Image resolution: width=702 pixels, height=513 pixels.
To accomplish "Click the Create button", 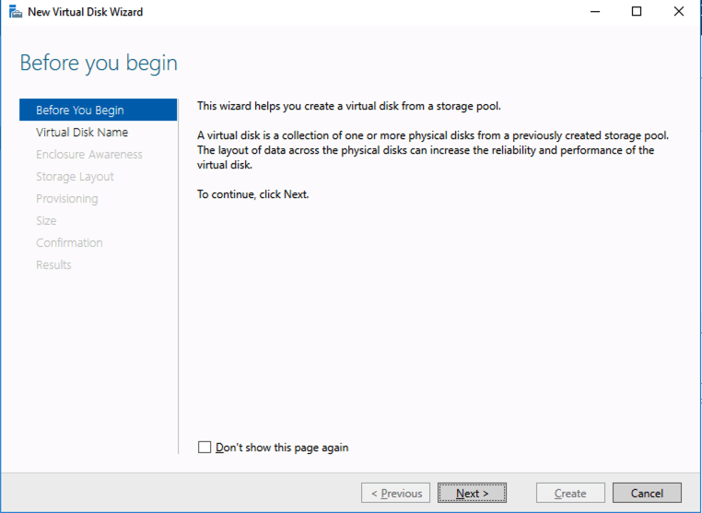I will [x=570, y=494].
